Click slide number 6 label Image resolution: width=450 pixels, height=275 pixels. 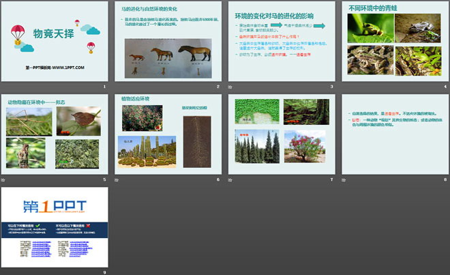(218, 179)
